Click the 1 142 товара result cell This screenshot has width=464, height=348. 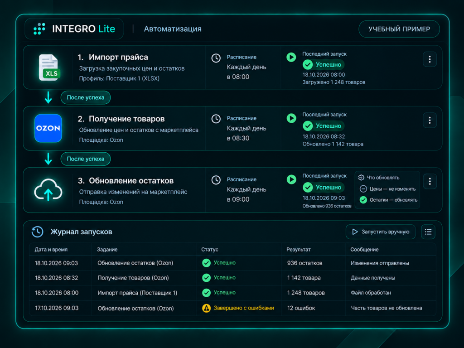pos(304,278)
